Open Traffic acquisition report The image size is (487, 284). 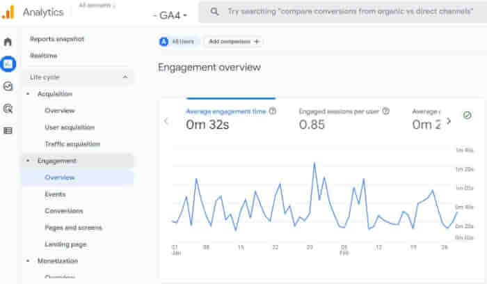click(x=72, y=144)
